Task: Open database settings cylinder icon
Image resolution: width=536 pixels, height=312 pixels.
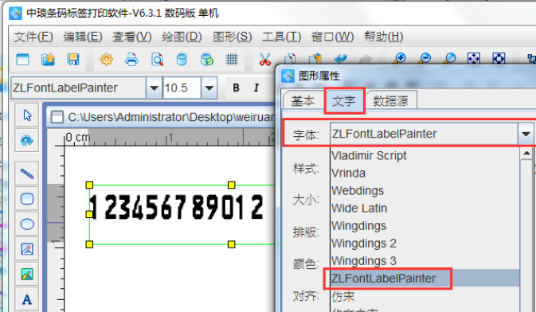Action: tap(182, 60)
